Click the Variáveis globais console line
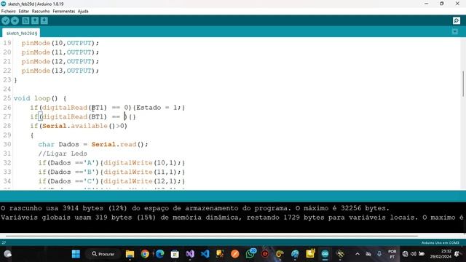 pyautogui.click(x=233, y=218)
